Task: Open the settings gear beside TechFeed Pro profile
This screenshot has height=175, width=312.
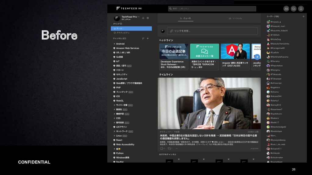Action: pos(148,18)
